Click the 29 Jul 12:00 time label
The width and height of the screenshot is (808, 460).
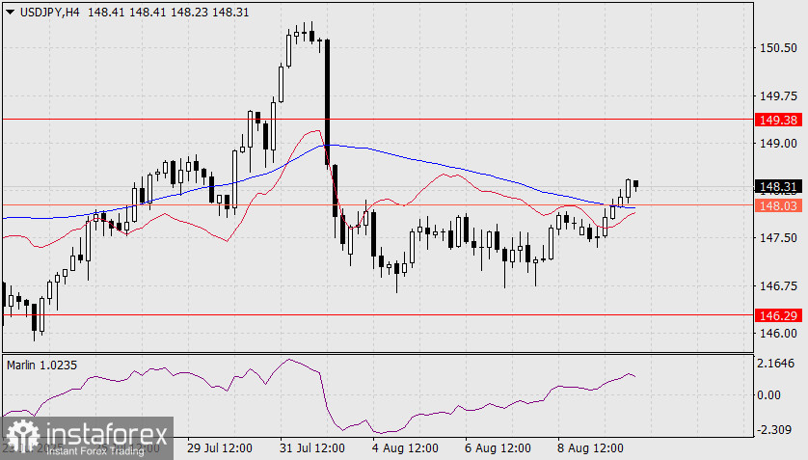[x=220, y=448]
